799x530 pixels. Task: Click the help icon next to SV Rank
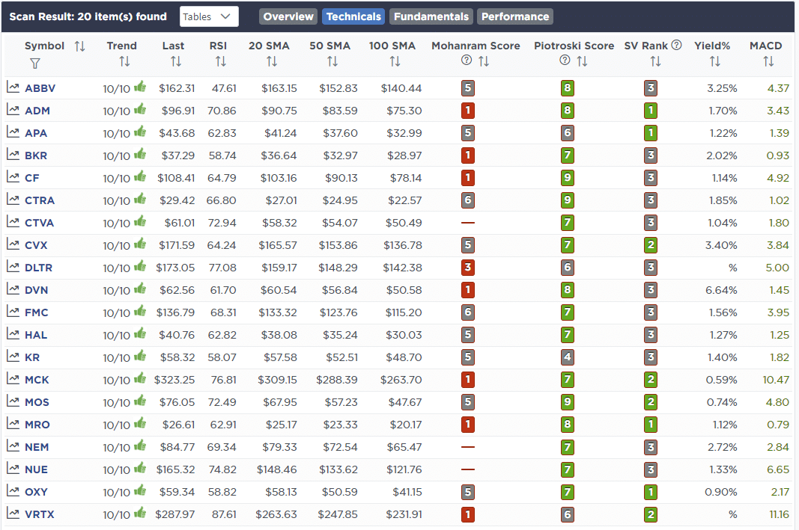676,45
